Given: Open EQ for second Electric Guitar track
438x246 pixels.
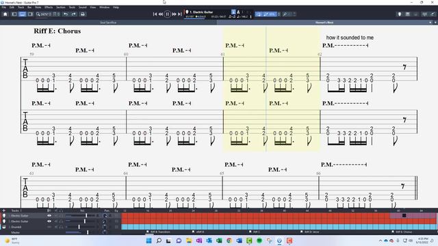Looking at the screenshot, I should tap(116, 221).
